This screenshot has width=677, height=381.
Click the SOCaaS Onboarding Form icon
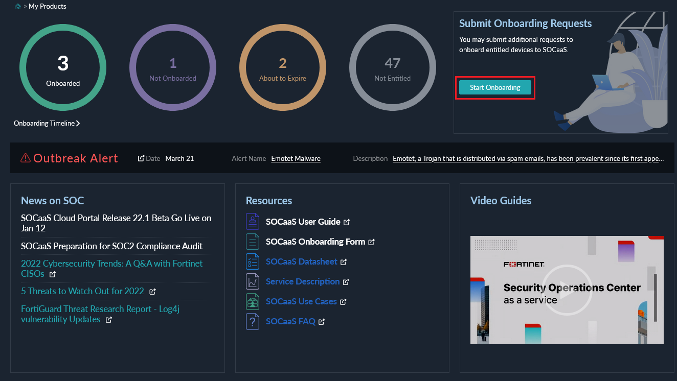[x=253, y=241]
